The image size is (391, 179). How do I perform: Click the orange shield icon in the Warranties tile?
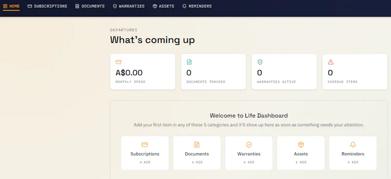coord(249,145)
